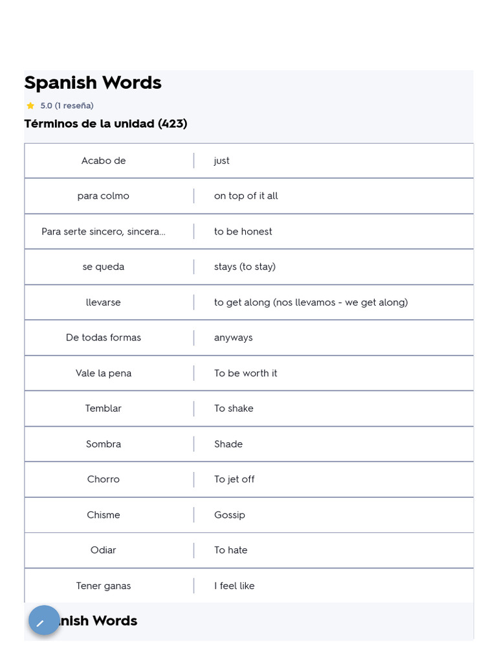497x663 pixels.
Task: Select the term Vale la pena
Action: coord(104,373)
